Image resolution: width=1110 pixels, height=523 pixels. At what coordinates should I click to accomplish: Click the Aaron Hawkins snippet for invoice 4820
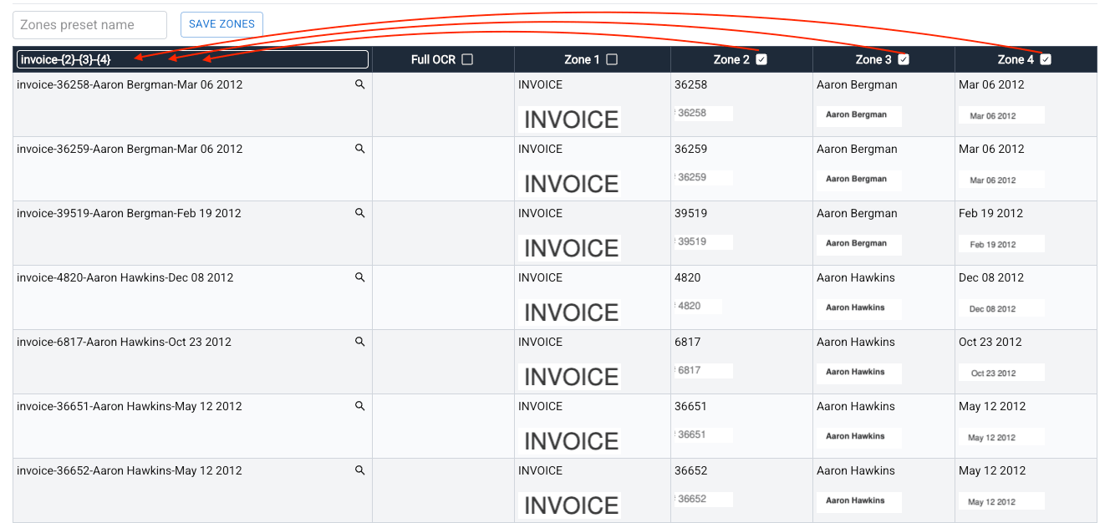point(858,307)
